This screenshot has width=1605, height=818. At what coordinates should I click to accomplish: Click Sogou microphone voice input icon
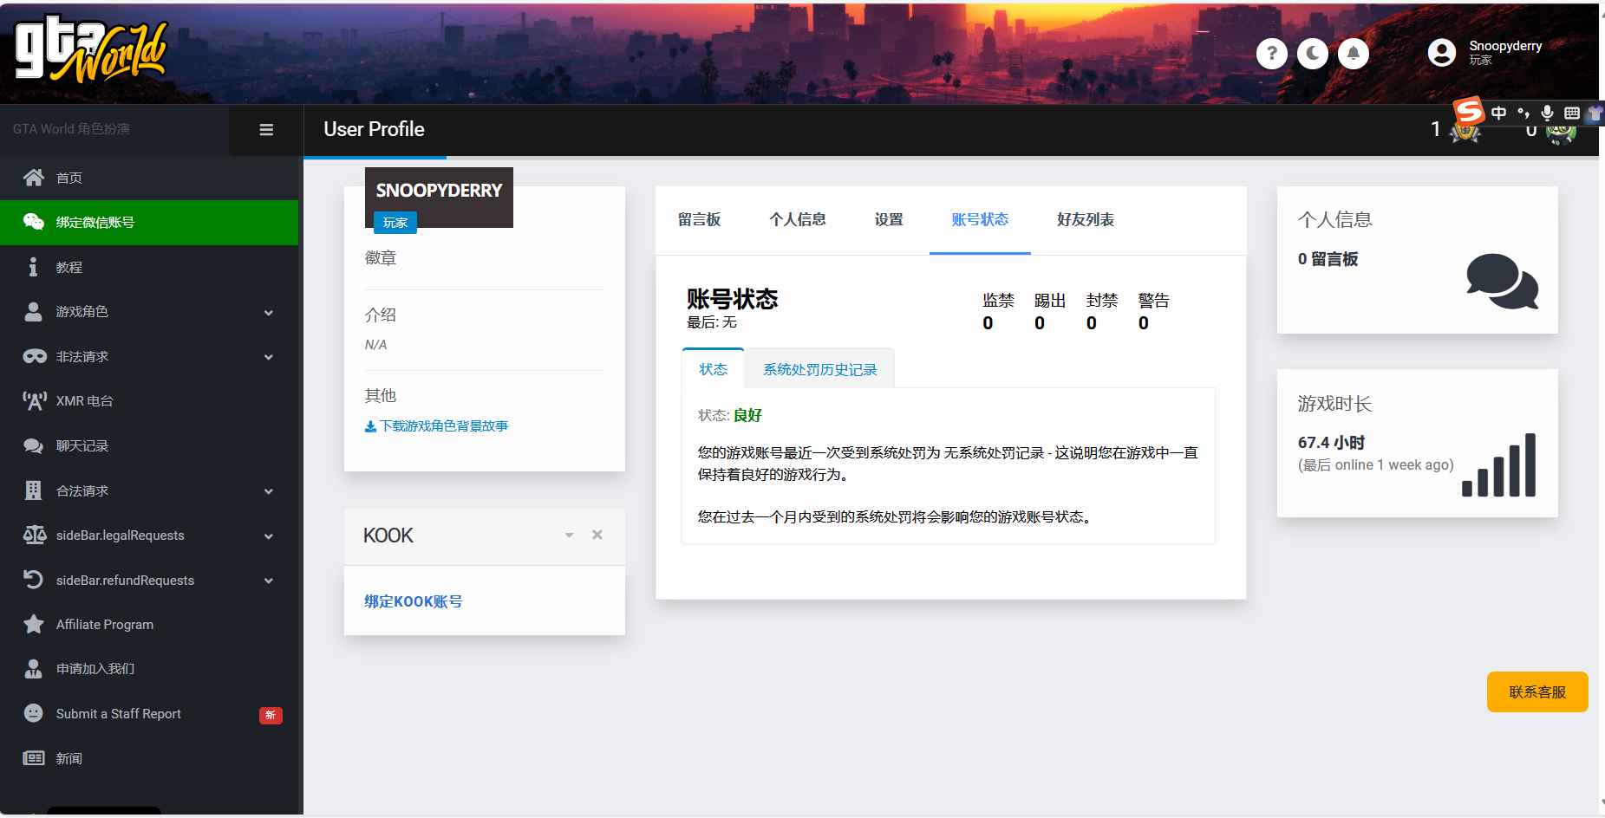1547,113
